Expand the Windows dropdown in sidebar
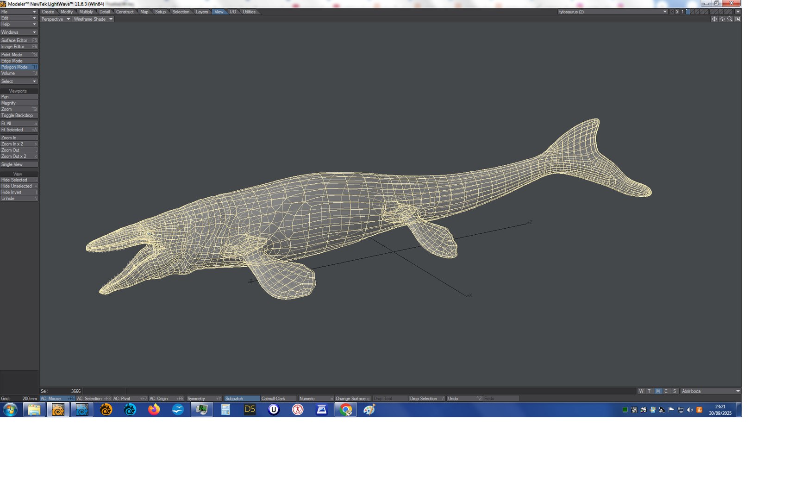 [x=19, y=32]
